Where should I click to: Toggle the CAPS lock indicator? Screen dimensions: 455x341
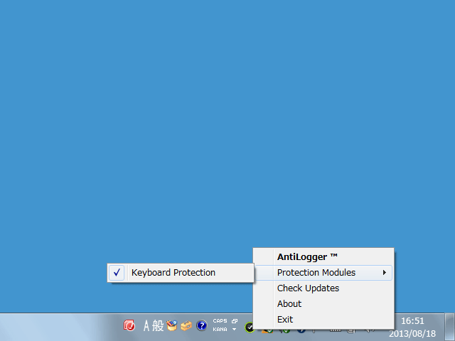220,321
